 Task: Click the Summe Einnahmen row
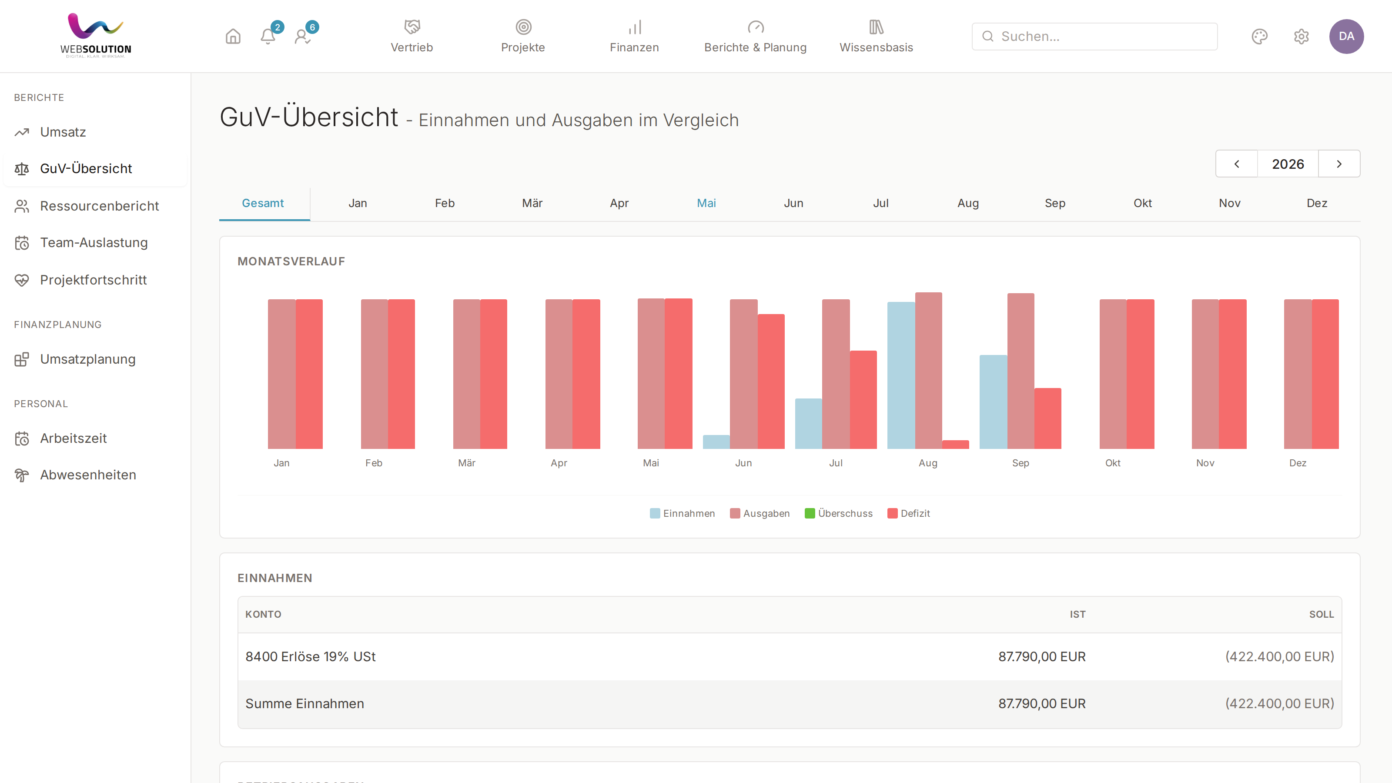pos(790,704)
